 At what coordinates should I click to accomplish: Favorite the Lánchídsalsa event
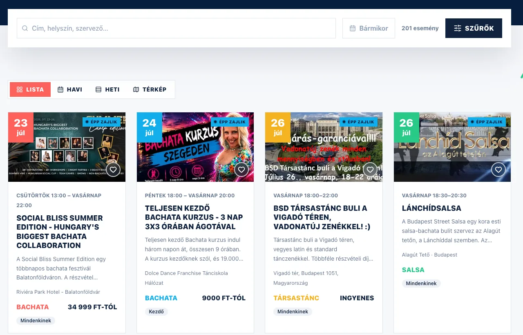tap(498, 170)
